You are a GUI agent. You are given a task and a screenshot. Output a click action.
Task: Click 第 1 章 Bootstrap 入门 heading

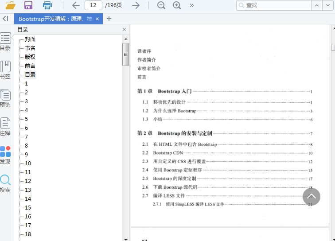pos(164,91)
